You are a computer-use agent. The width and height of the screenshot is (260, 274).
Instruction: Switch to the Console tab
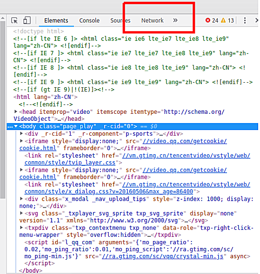click(89, 20)
